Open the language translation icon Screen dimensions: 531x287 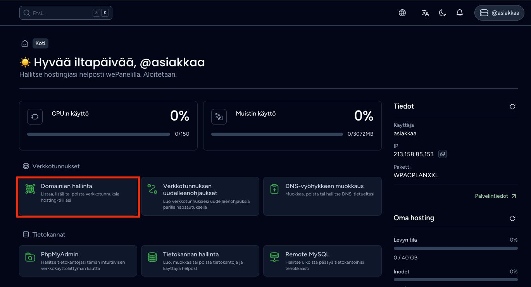click(426, 13)
